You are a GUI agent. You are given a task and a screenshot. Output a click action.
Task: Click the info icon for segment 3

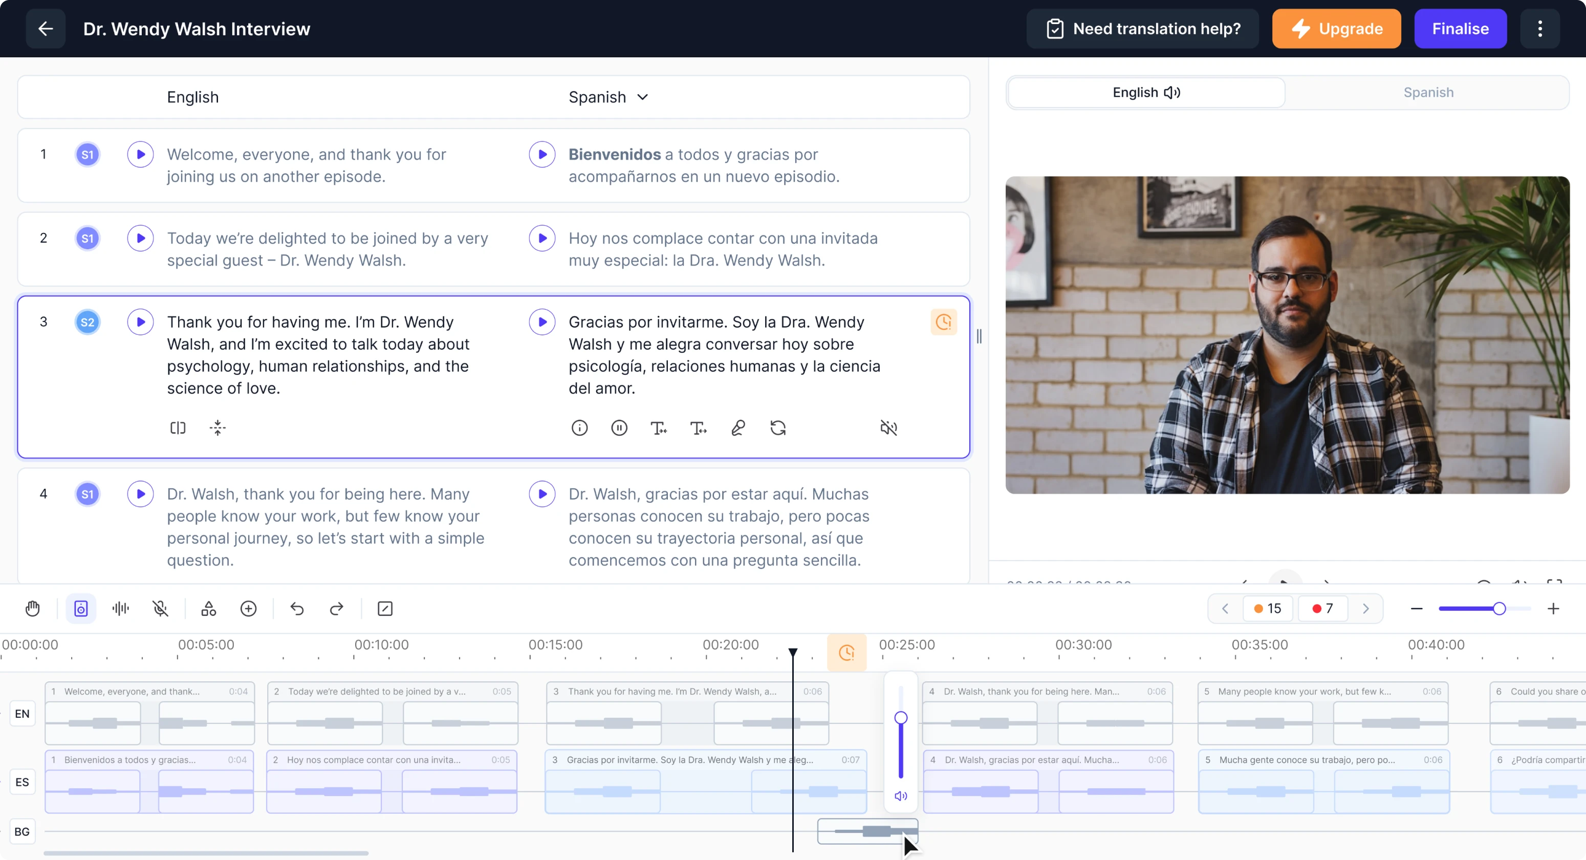point(579,427)
